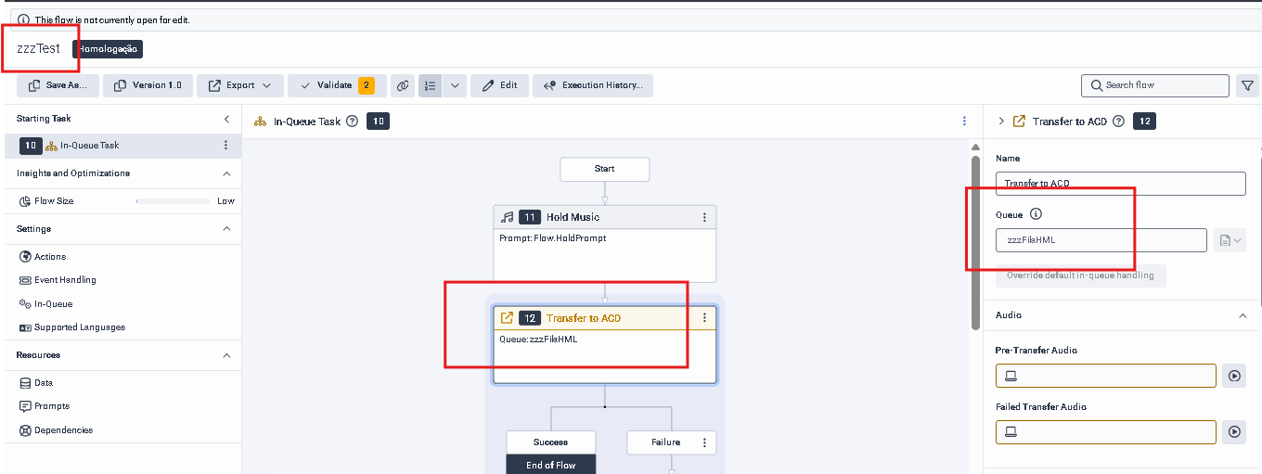1262x474 pixels.
Task: Click the Name input field
Action: [x=1121, y=184]
